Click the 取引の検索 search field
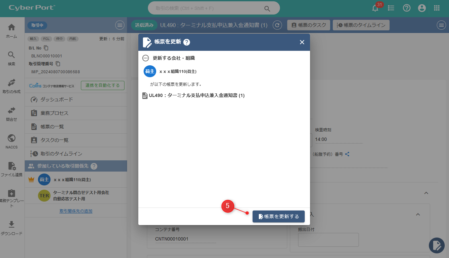 [208, 8]
